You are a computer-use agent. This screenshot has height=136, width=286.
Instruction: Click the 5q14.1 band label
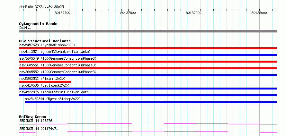coord(25,28)
